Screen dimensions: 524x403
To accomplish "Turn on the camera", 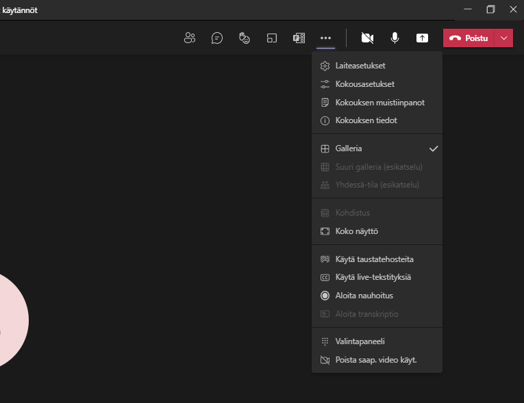I will click(367, 38).
